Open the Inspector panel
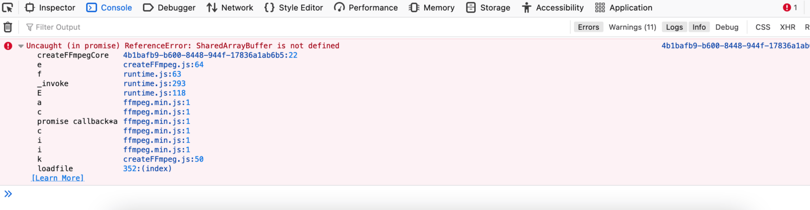The height and width of the screenshot is (210, 810). point(50,8)
